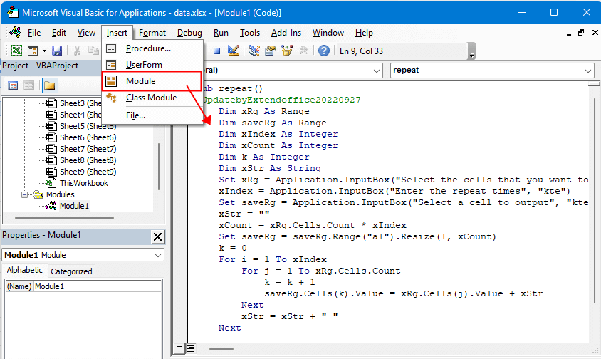The width and height of the screenshot is (601, 359).
Task: Toggle Folders view in the Project panel
Action: pyautogui.click(x=49, y=85)
